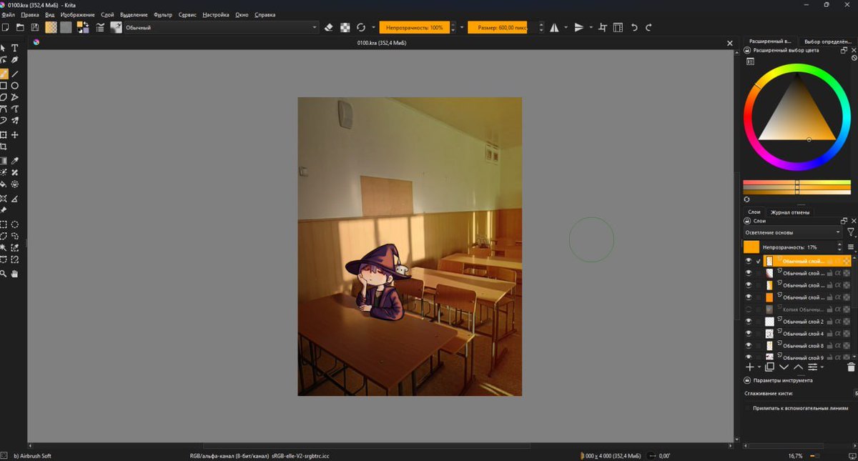Select the Text tool in toolbox
Viewport: 858px width, 461px height.
click(14, 48)
